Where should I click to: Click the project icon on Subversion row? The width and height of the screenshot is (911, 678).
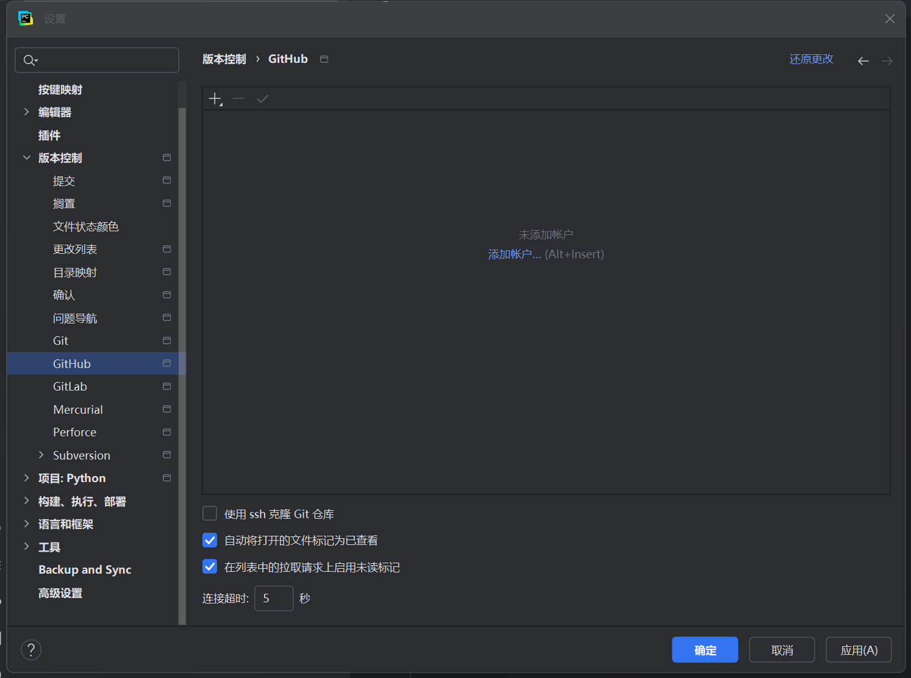click(x=167, y=455)
